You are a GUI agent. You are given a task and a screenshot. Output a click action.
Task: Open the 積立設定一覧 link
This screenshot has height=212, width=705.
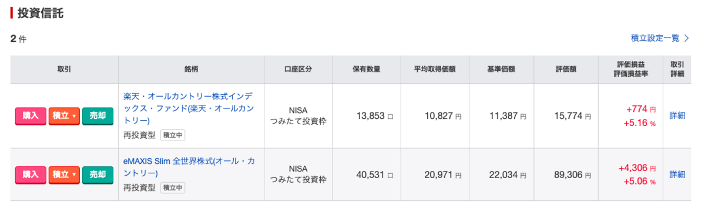coord(655,38)
